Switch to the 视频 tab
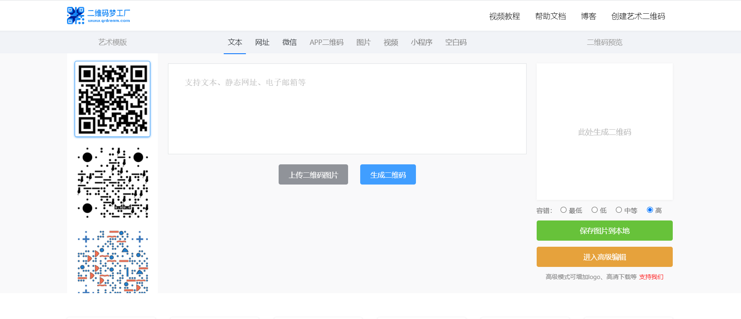The image size is (741, 319). (391, 42)
